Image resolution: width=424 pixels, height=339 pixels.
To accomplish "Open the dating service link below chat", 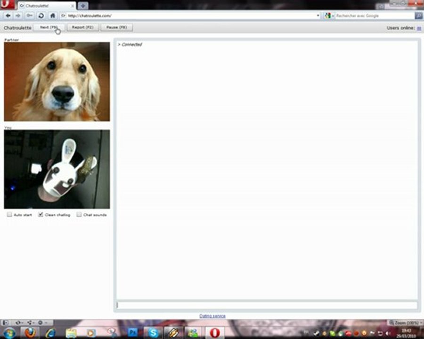I will [x=212, y=316].
